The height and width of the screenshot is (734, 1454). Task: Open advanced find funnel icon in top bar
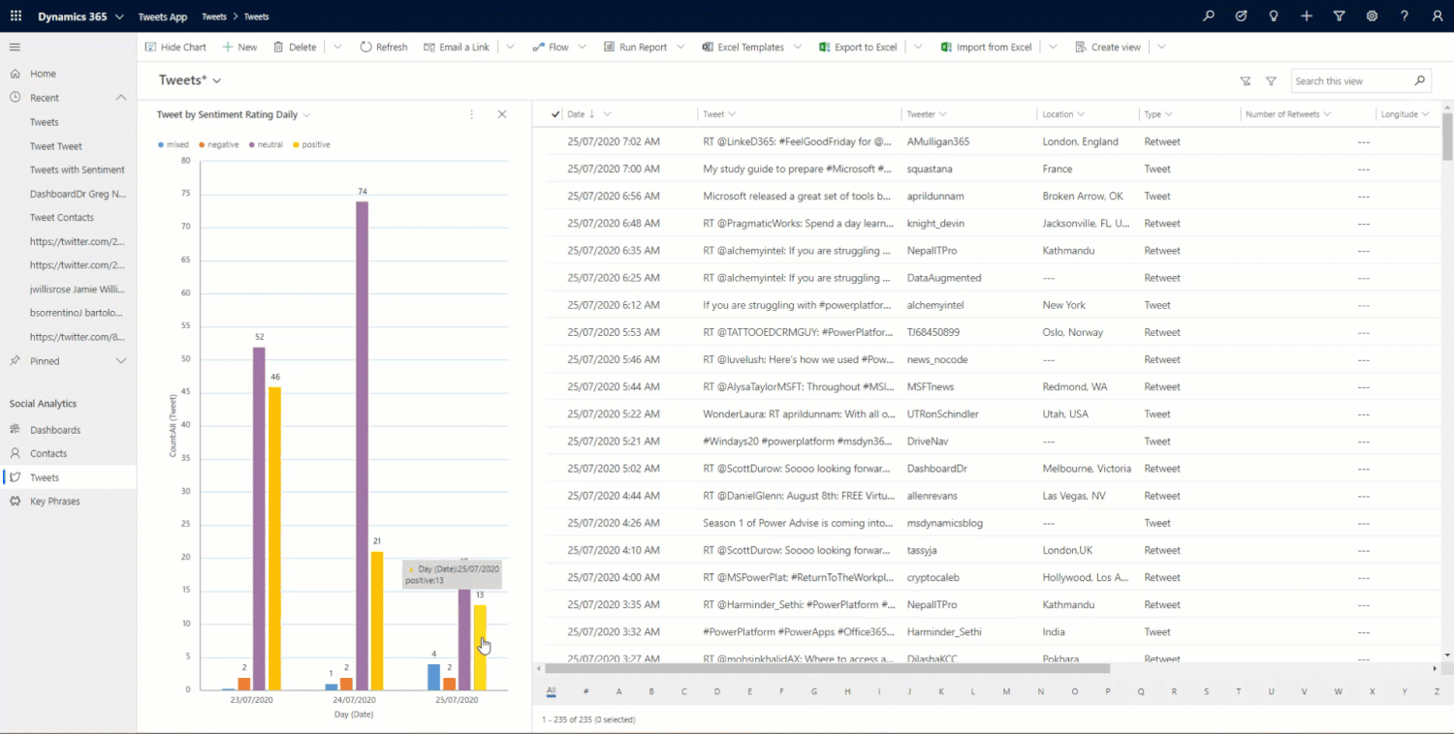tap(1339, 16)
